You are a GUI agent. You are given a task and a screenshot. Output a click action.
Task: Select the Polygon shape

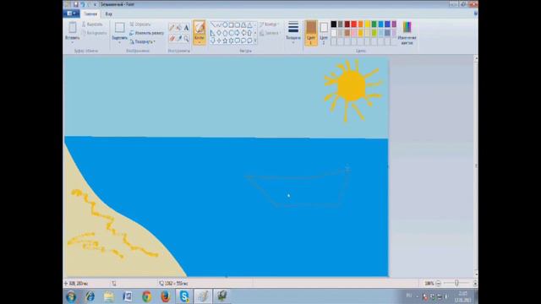(243, 24)
